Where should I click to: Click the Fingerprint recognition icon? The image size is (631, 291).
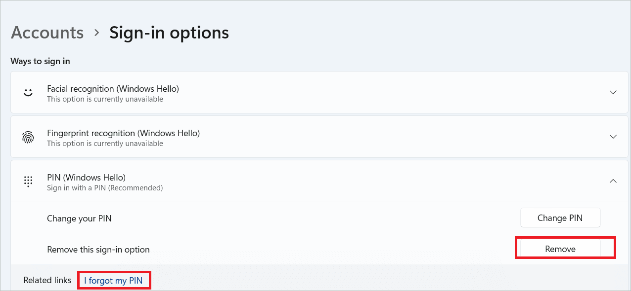point(28,137)
